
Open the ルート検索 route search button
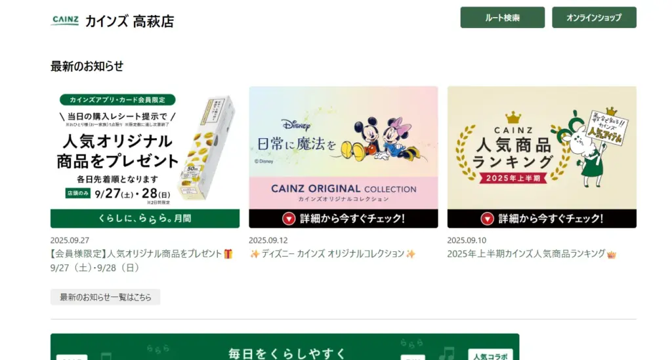coord(502,18)
